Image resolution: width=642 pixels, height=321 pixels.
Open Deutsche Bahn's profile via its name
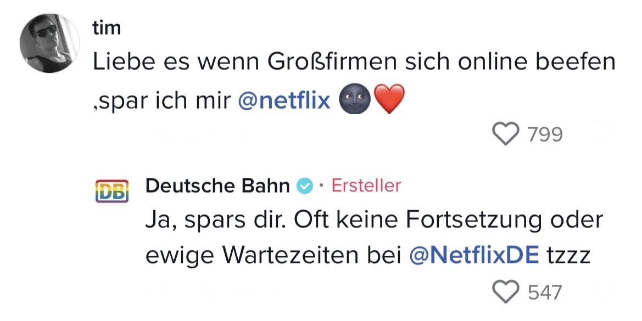[x=217, y=187]
